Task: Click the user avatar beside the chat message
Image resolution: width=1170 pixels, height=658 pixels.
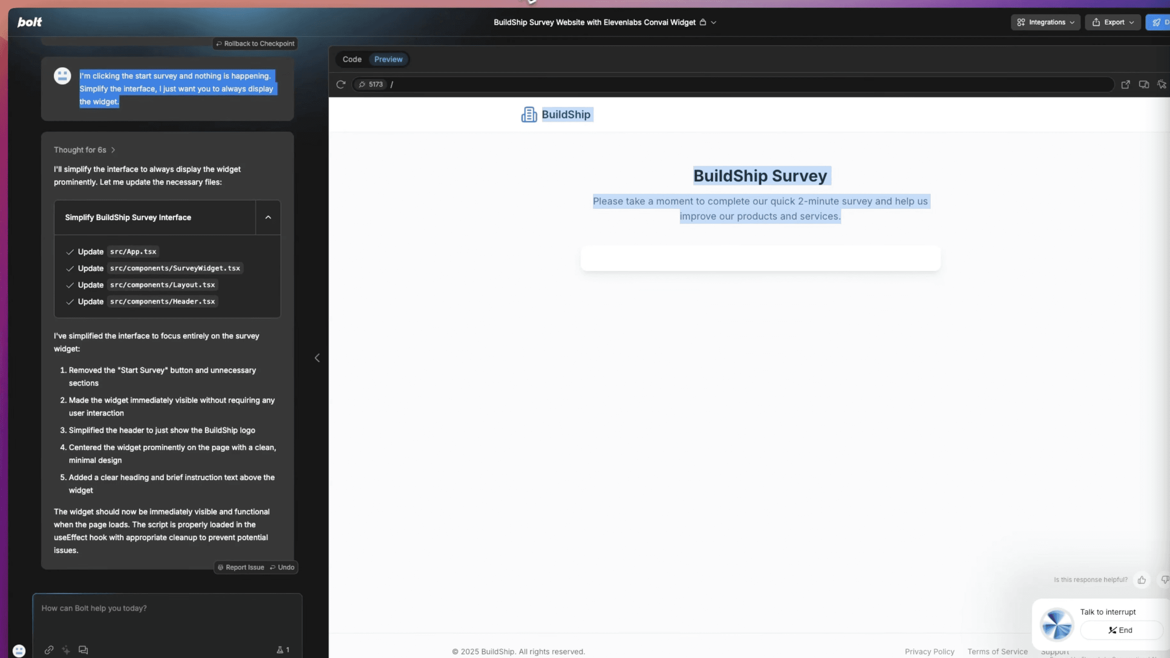Action: click(63, 76)
